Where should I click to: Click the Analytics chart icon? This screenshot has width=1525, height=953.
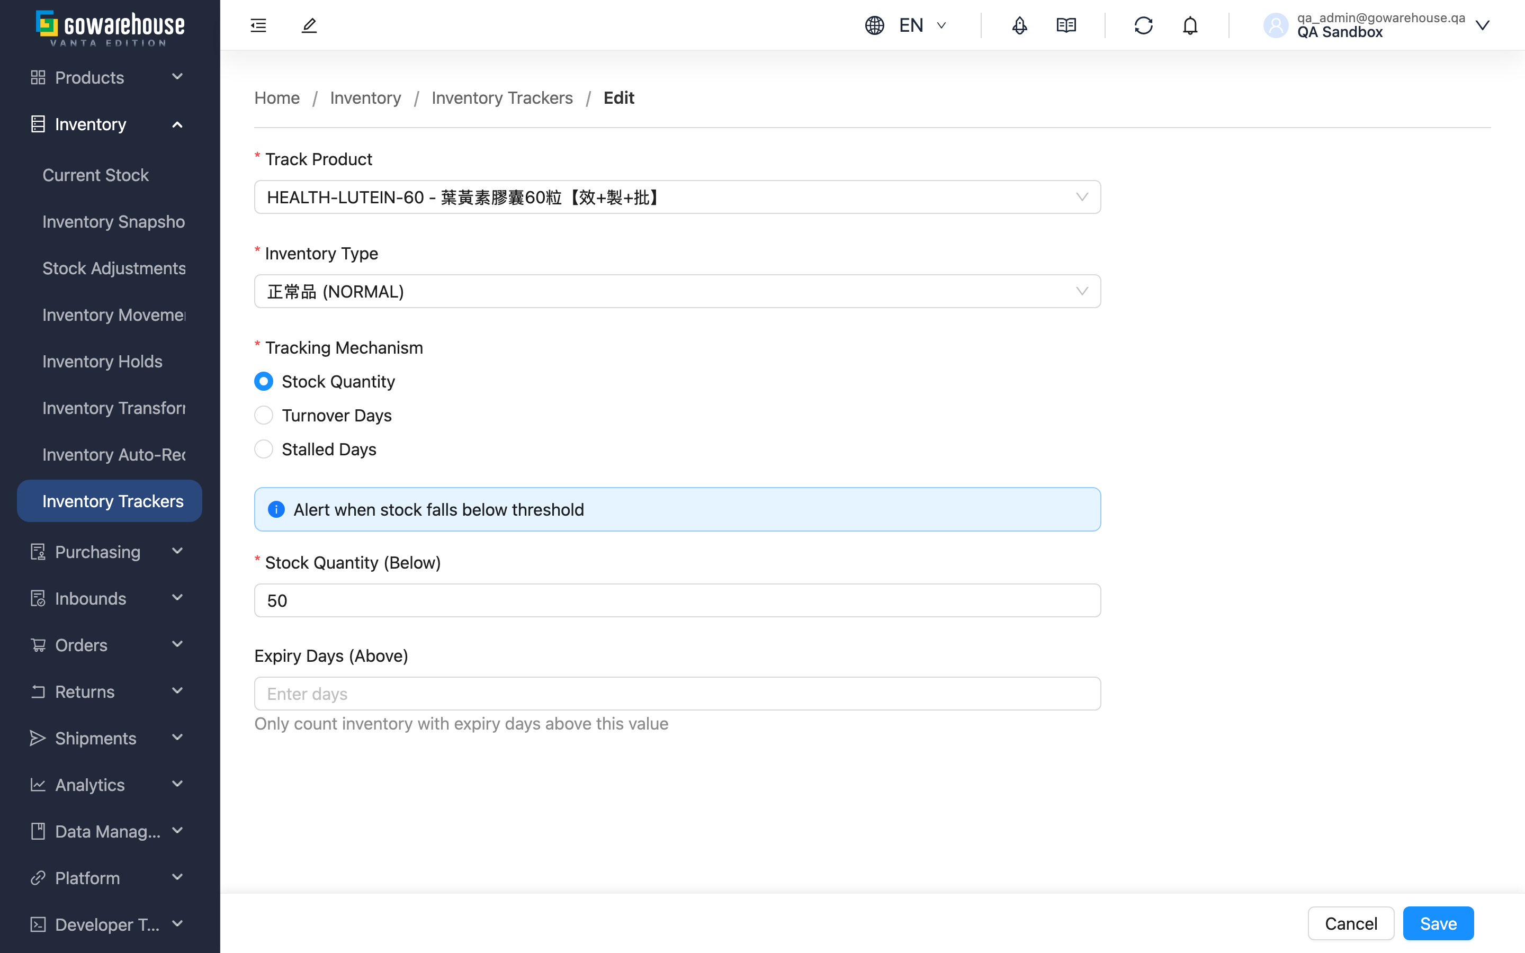[x=38, y=785]
